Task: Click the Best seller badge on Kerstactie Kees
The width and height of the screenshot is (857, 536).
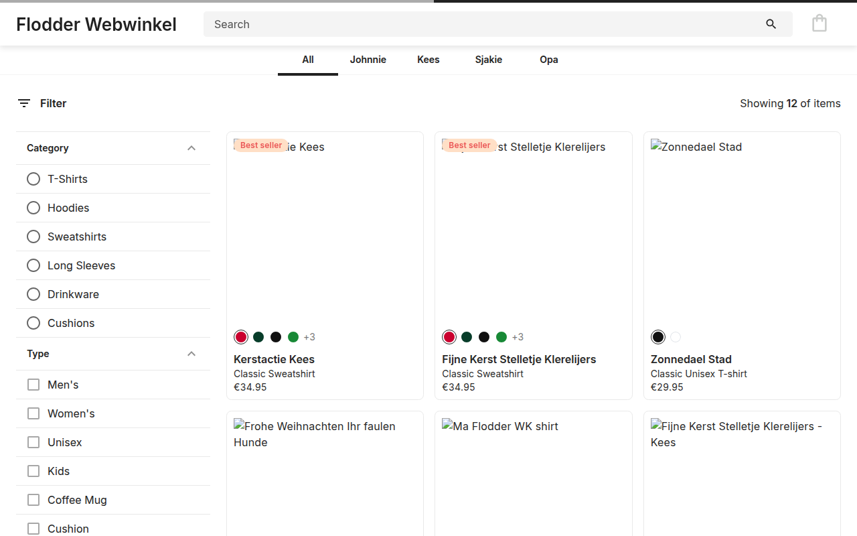Action: [261, 145]
